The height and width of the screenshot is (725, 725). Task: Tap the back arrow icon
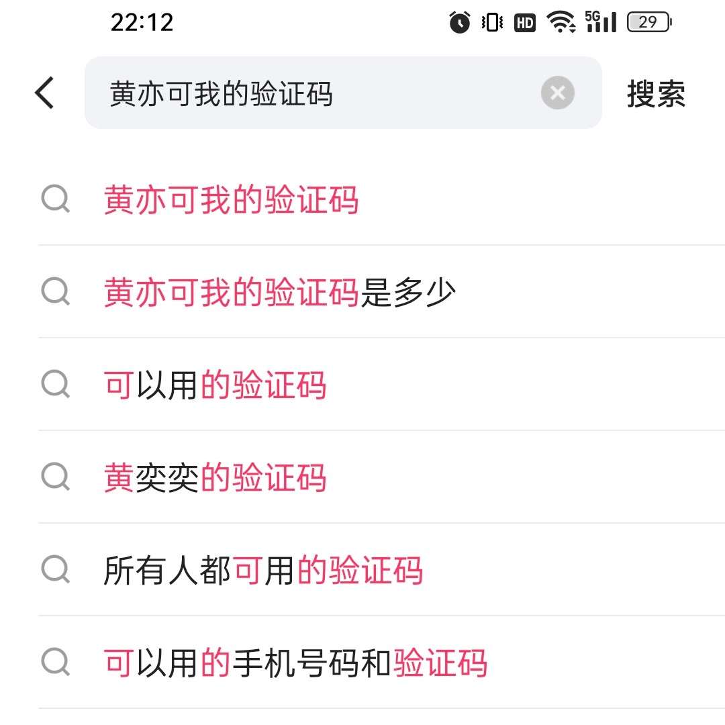click(x=44, y=93)
